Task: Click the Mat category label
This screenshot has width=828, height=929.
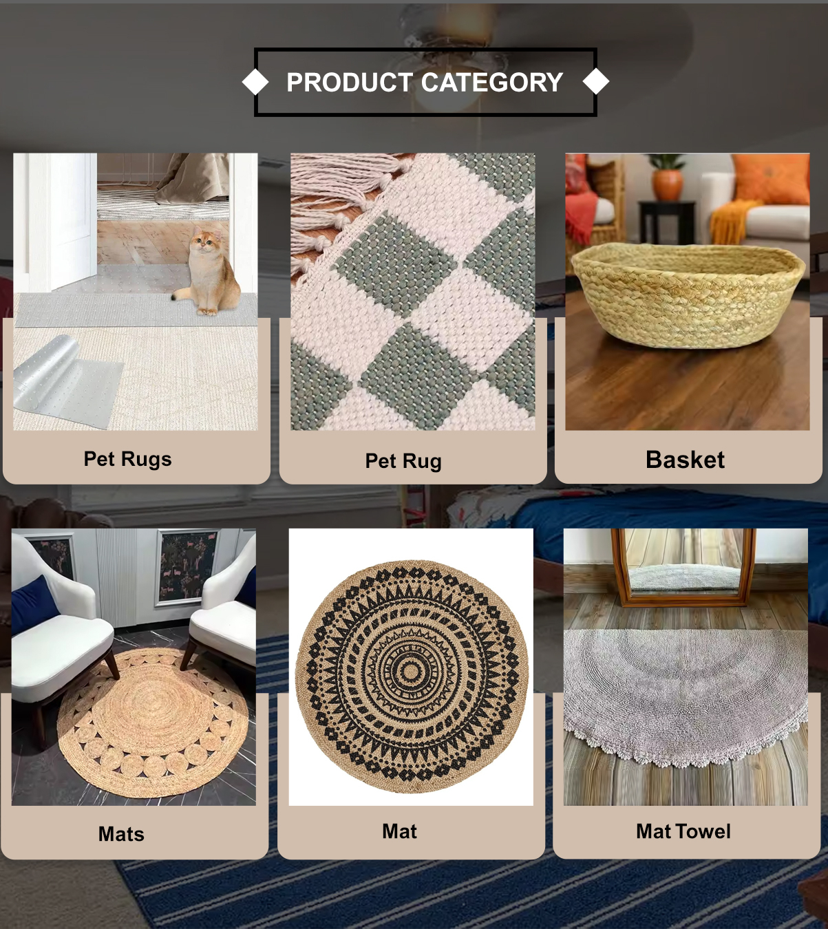Action: tap(399, 831)
